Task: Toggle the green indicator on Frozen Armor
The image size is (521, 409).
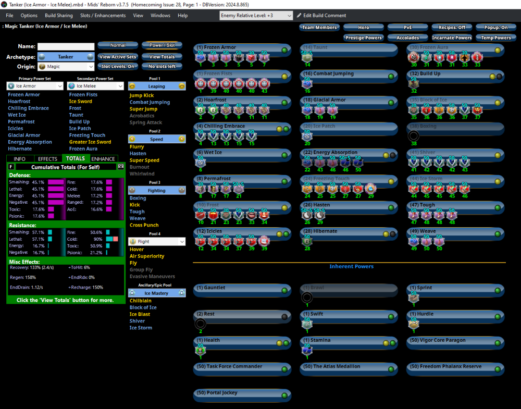Action: tap(284, 50)
